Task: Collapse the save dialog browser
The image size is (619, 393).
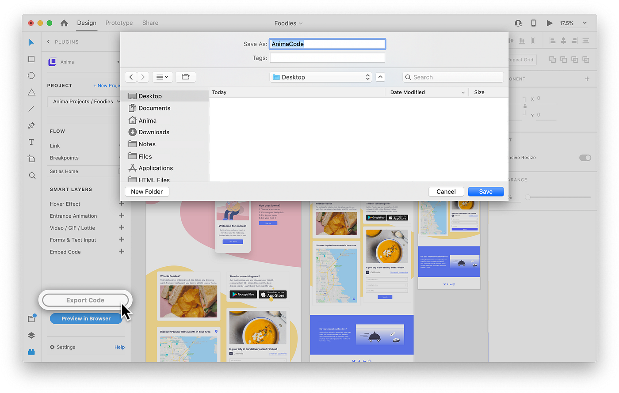Action: [x=380, y=77]
